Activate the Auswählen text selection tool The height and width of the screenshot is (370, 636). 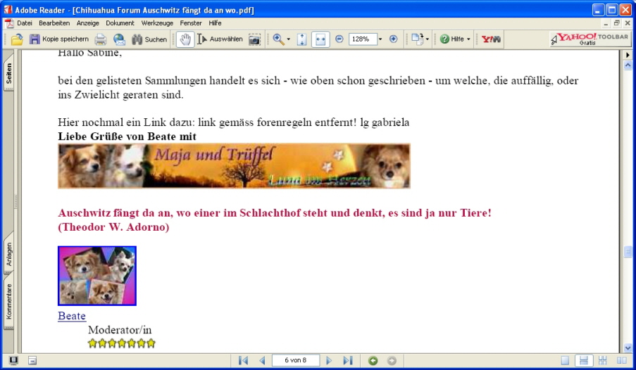pyautogui.click(x=220, y=39)
